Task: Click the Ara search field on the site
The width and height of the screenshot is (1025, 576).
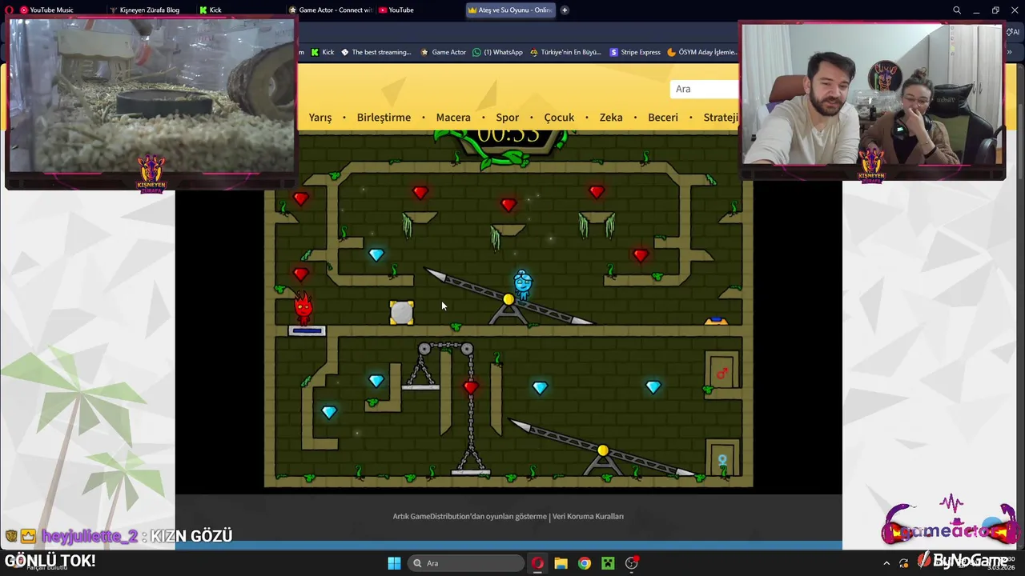Action: coord(705,89)
